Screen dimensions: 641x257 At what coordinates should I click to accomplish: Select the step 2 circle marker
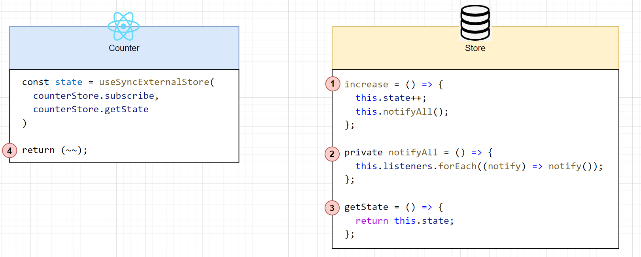332,154
